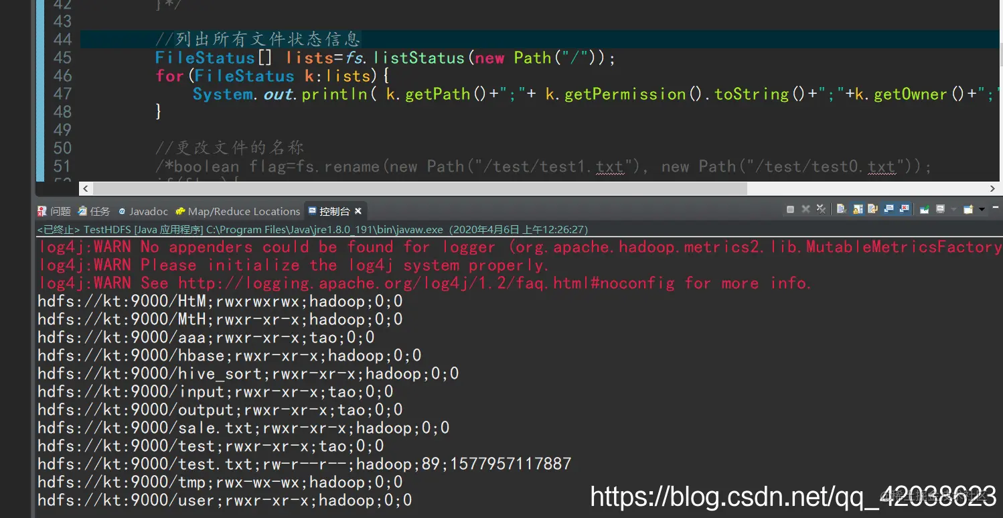Click right arrow of editor horizontal scrollbar
The image size is (1003, 518).
pyautogui.click(x=993, y=189)
